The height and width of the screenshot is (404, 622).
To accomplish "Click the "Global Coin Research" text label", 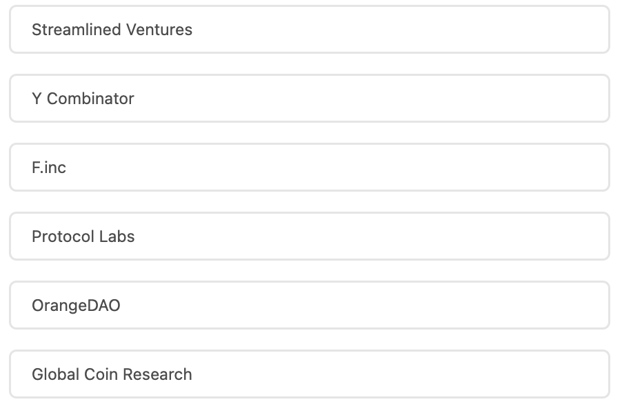I will click(x=112, y=374).
